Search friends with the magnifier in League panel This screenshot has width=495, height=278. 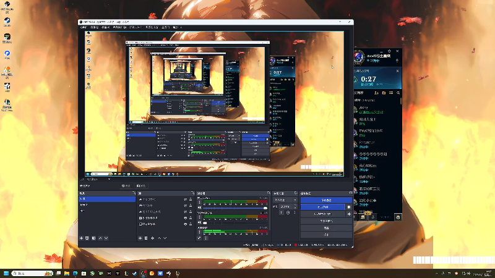pyautogui.click(x=398, y=93)
